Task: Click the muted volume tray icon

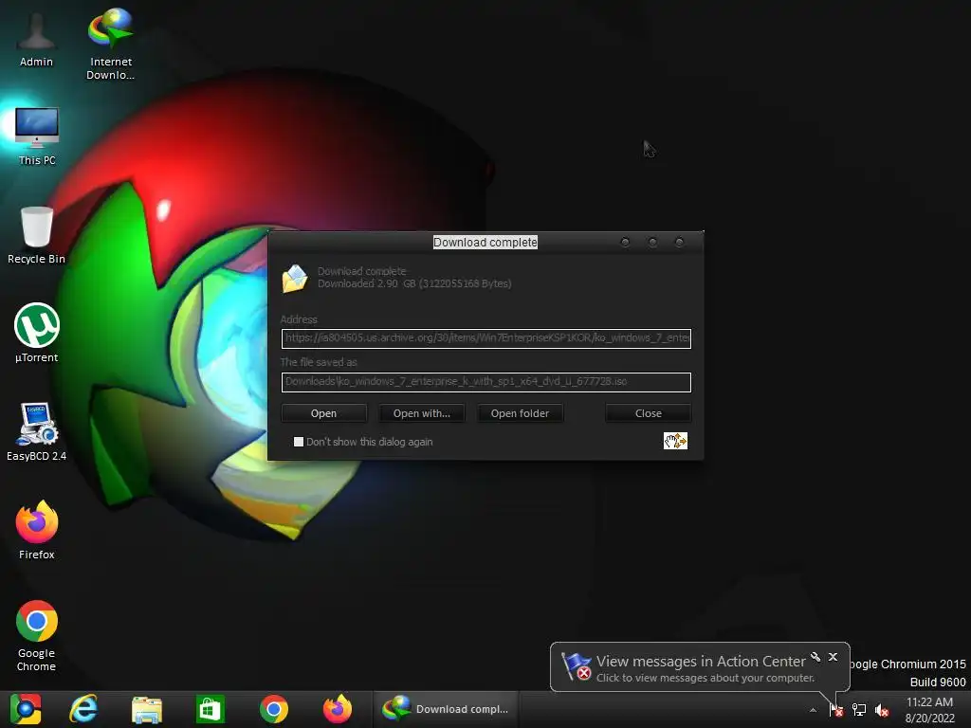Action: click(882, 709)
